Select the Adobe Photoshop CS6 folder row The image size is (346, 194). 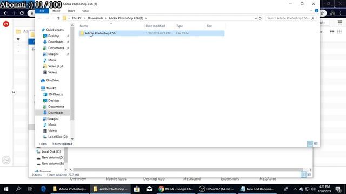[x=151, y=33]
